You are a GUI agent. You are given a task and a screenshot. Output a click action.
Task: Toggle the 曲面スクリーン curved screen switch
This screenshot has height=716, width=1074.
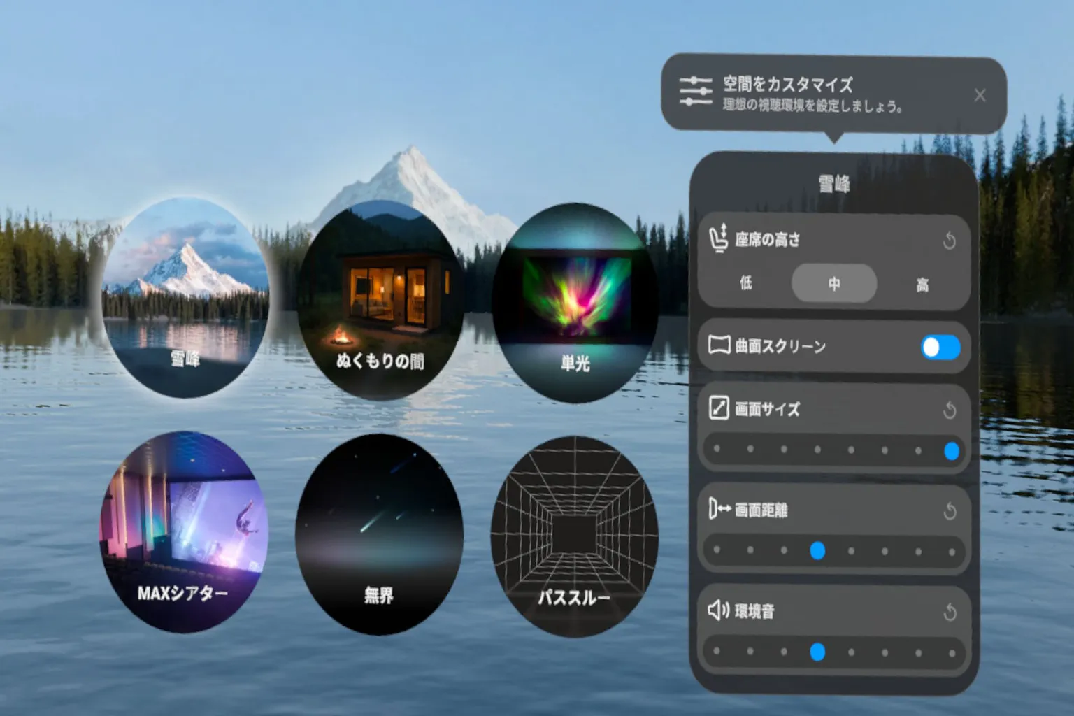click(940, 347)
